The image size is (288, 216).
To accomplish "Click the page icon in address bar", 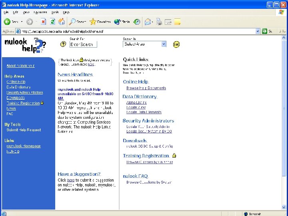I will (x=18, y=31).
